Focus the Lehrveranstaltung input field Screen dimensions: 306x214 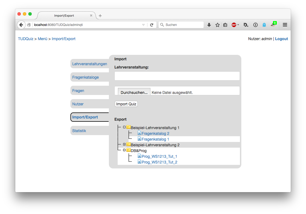[x=177, y=76]
